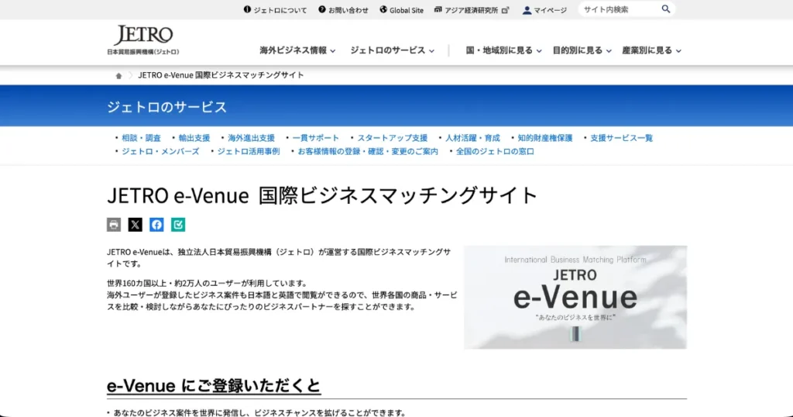Open the 海外進出支援 link
This screenshot has width=793, height=417.
[252, 138]
